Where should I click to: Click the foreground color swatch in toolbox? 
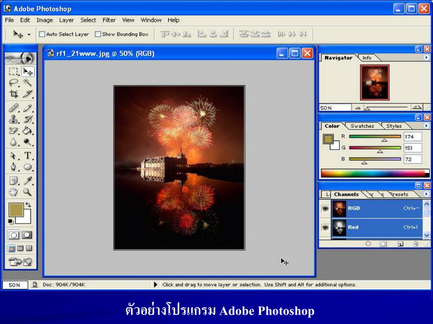pyautogui.click(x=16, y=210)
